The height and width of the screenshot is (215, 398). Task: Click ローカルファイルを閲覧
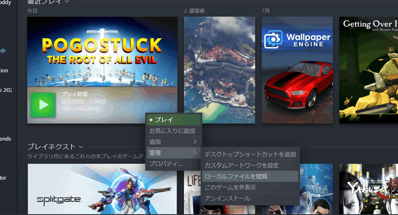tap(250, 176)
